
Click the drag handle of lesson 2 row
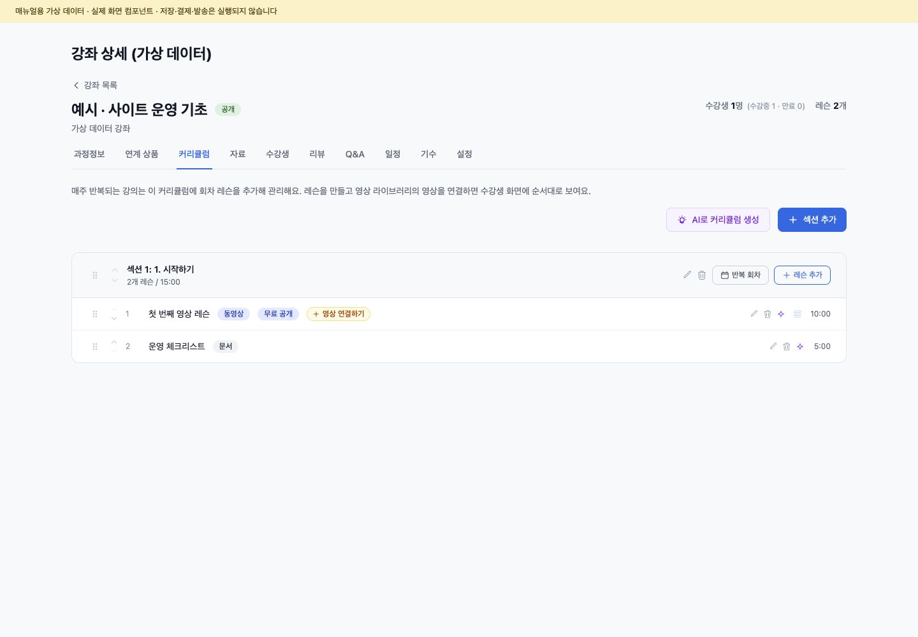[x=95, y=347]
